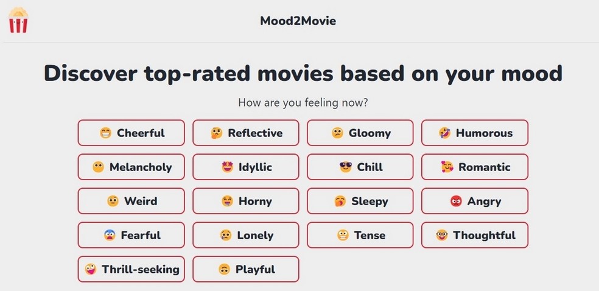
Task: Click the sunglasses emoji on Chill
Action: tap(346, 167)
